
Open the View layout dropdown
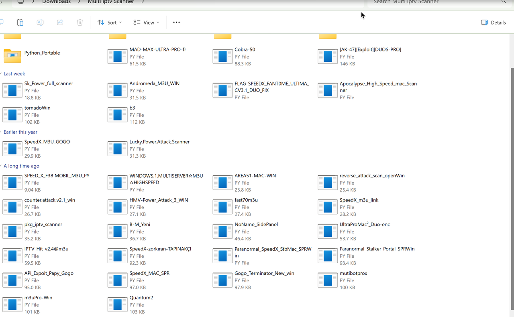(x=146, y=22)
